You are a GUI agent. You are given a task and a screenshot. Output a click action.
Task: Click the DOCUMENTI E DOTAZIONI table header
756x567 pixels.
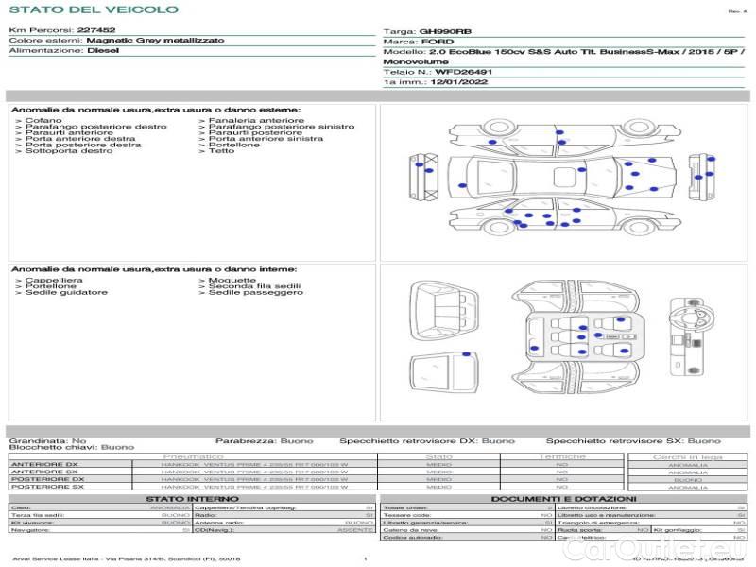point(563,499)
